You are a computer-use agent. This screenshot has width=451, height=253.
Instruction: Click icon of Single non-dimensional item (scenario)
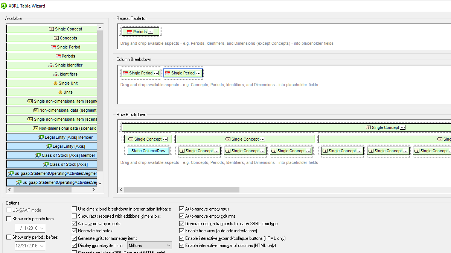[30, 119]
